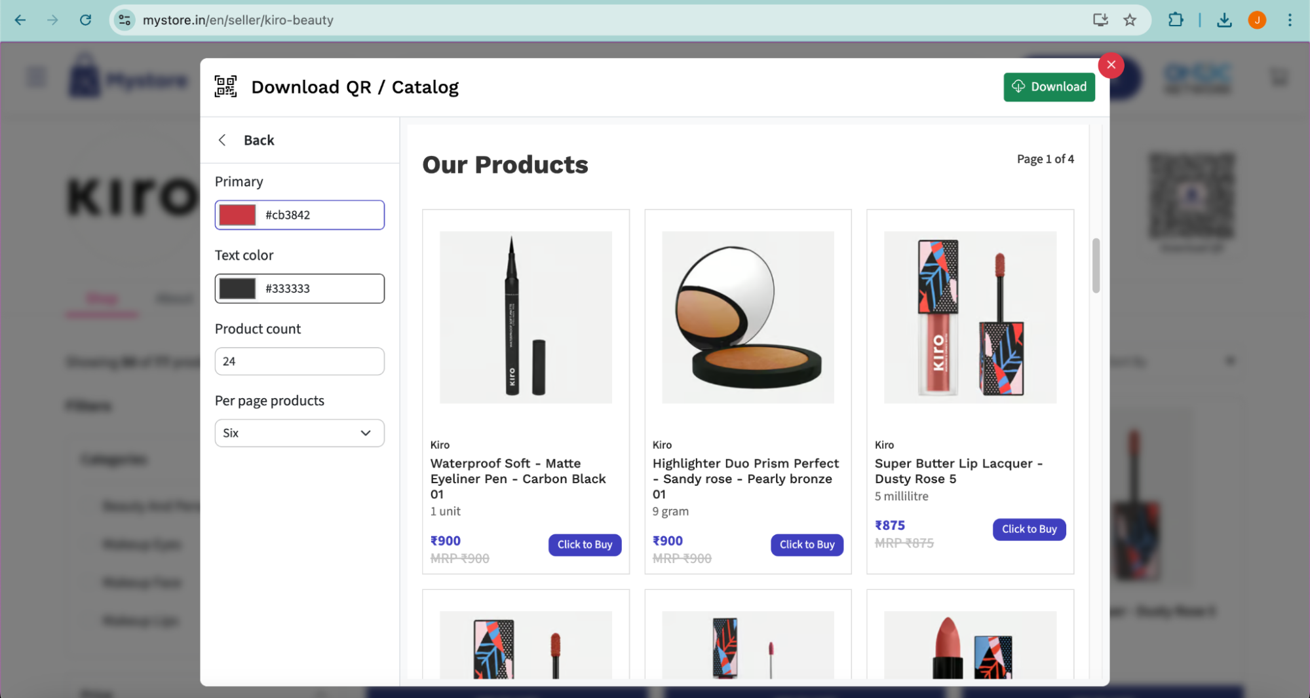This screenshot has height=698, width=1310.
Task: Open the Chrome three-dot menu
Action: point(1290,20)
